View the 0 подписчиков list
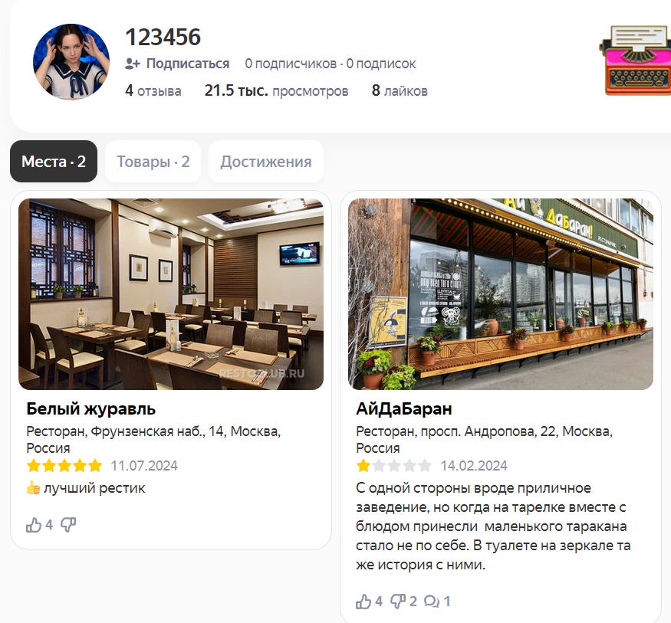Viewport: 671px width, 623px height. tap(291, 64)
